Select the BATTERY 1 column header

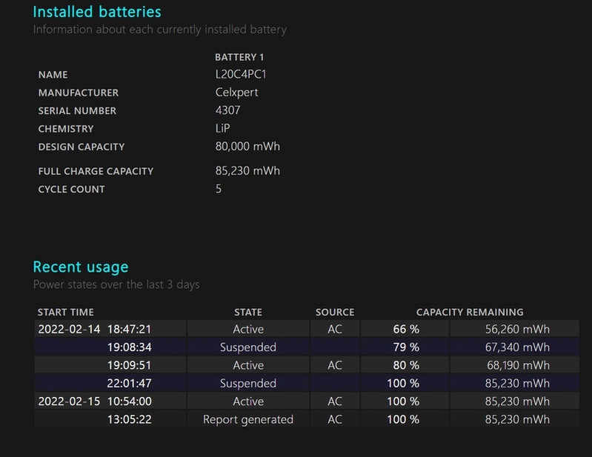tap(239, 57)
